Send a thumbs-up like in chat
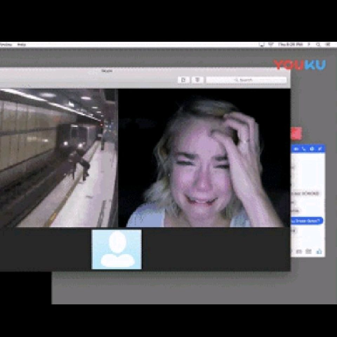Screen dimensions: 337x337 click(x=319, y=251)
